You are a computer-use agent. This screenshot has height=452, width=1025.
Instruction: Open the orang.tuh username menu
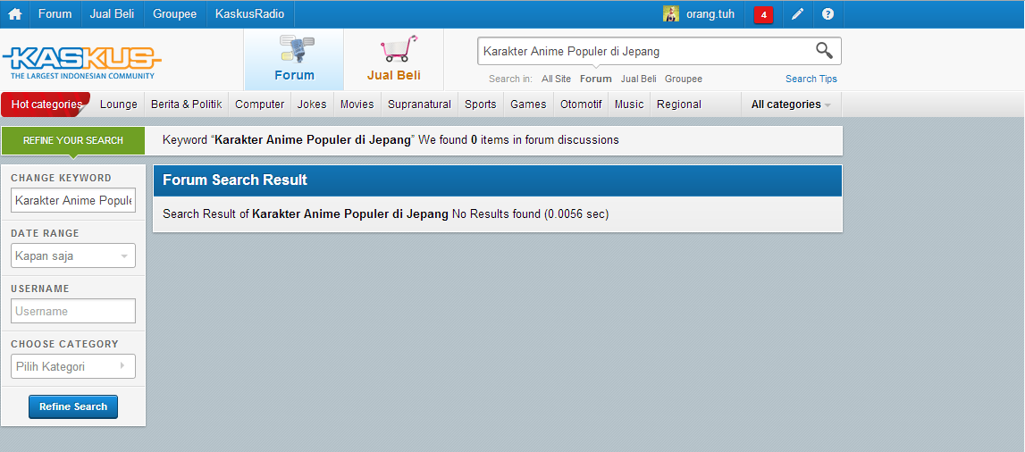coord(710,13)
